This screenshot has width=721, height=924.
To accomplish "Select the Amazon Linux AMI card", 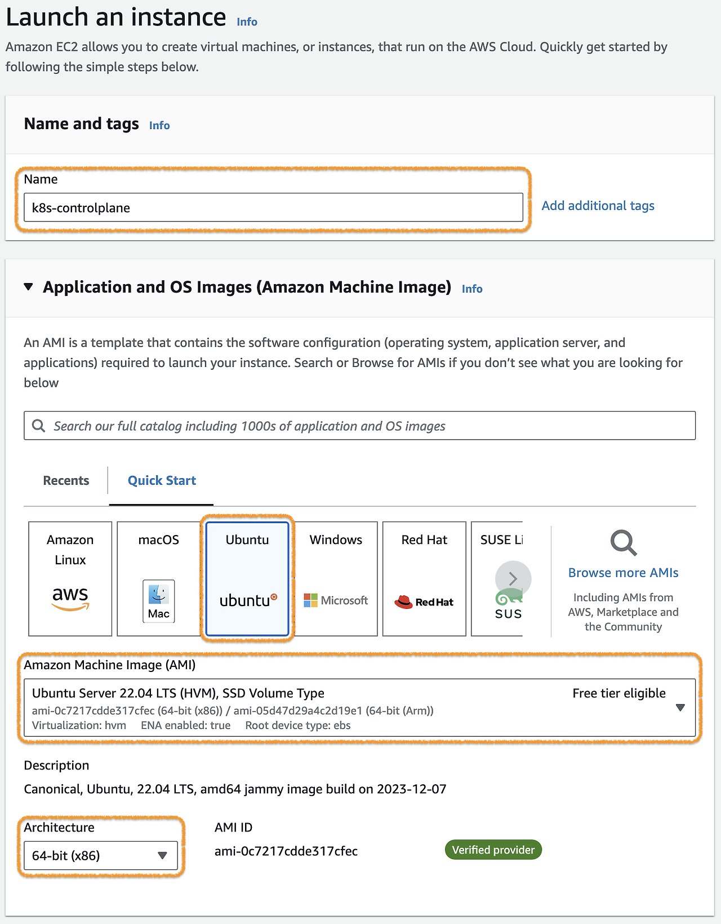I will pos(70,579).
